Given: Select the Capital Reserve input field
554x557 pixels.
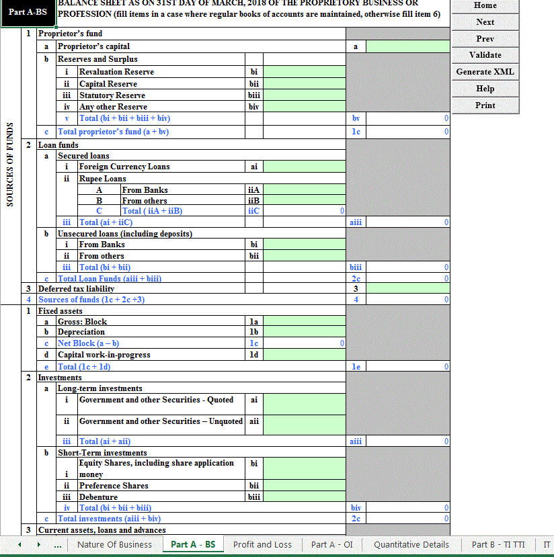Looking at the screenshot, I should click(304, 84).
